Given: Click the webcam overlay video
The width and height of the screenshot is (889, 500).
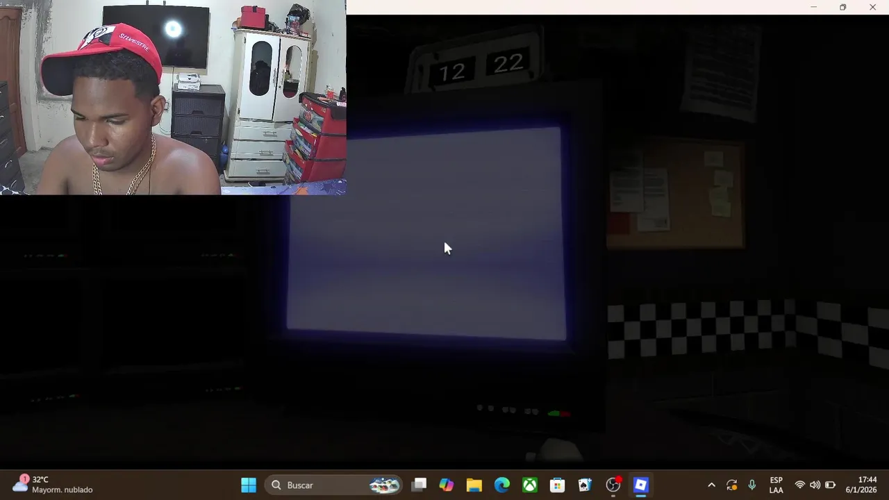Looking at the screenshot, I should point(173,97).
